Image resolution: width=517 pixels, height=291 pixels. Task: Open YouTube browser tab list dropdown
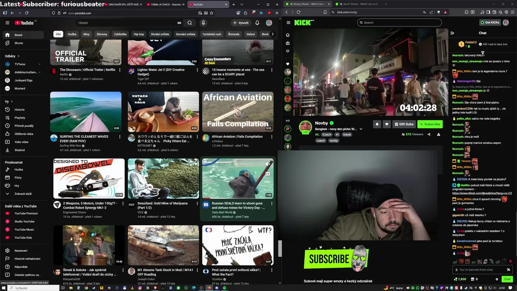(x=241, y=4)
